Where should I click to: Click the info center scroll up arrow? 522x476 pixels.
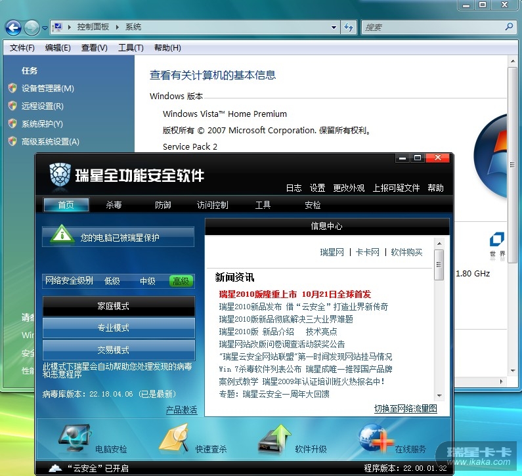(439, 244)
